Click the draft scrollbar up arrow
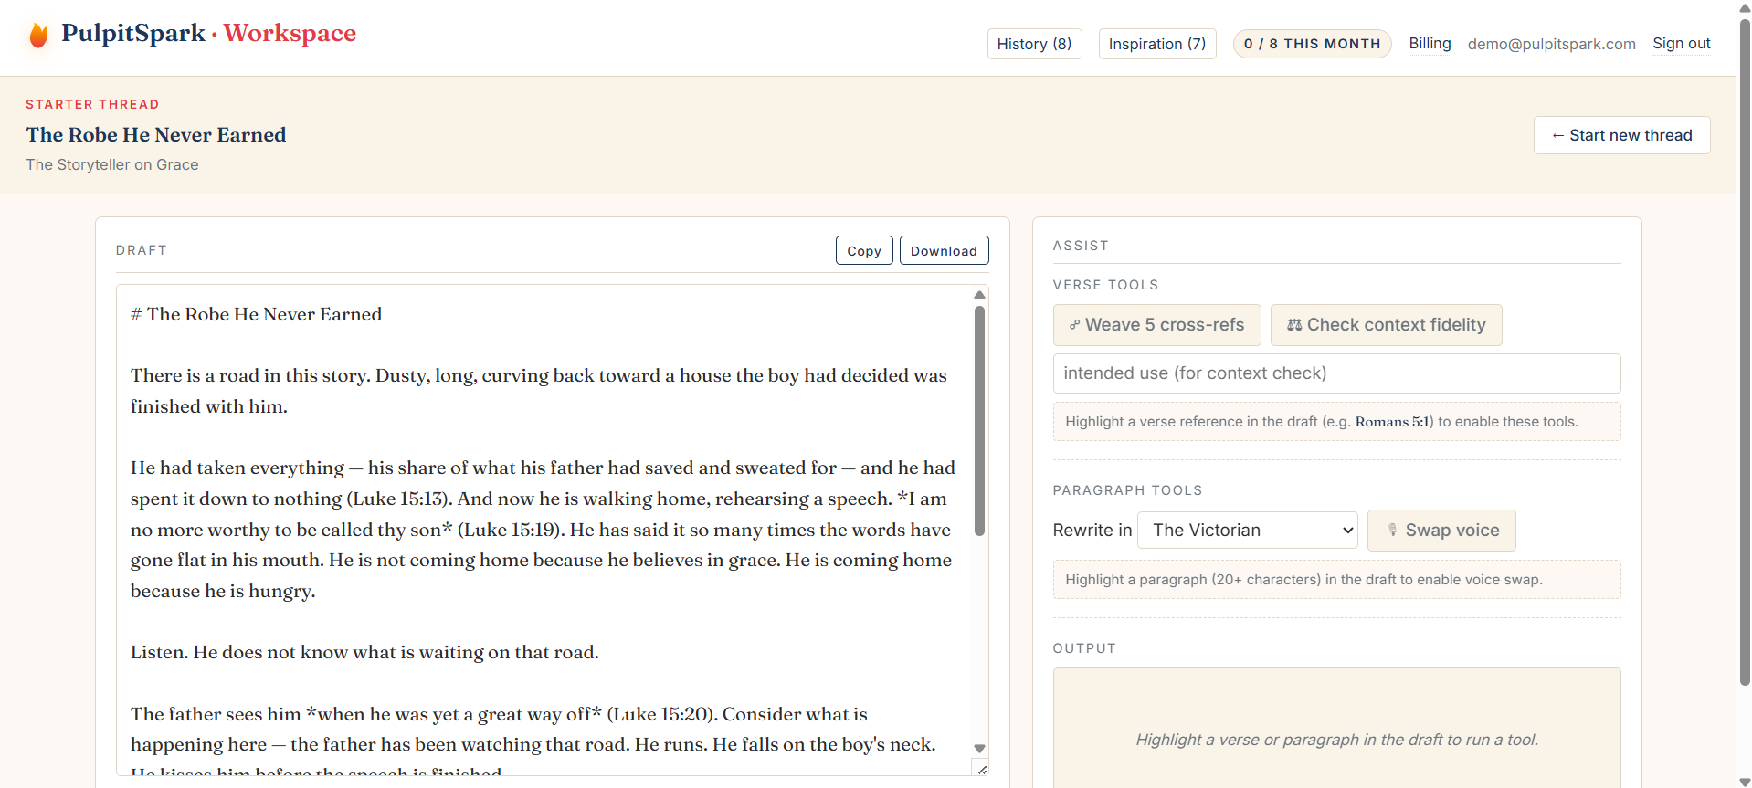Screen dimensions: 1752x788 point(979,295)
